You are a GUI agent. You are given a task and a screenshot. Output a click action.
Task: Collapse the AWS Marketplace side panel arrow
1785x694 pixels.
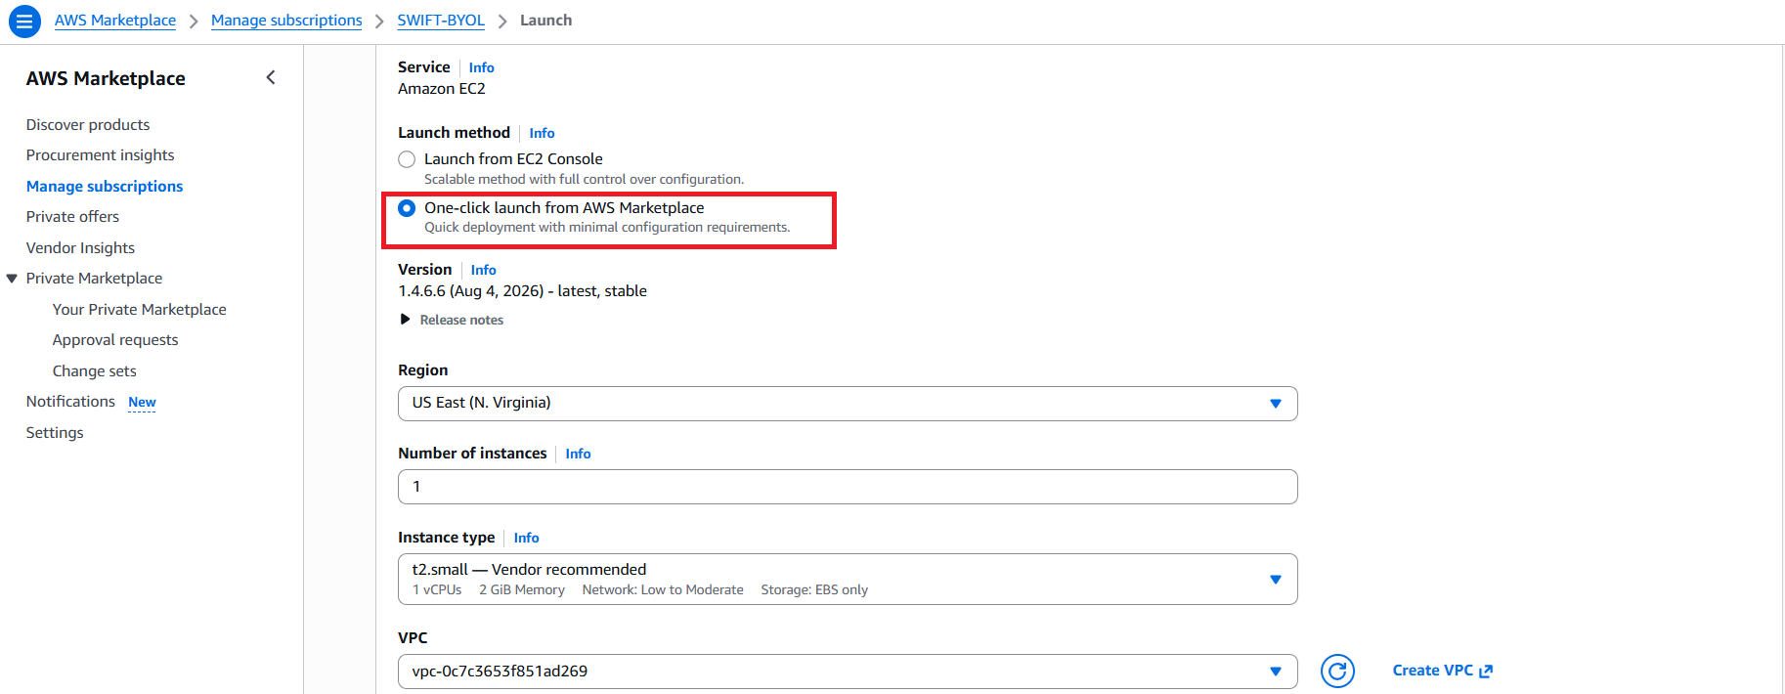tap(271, 77)
